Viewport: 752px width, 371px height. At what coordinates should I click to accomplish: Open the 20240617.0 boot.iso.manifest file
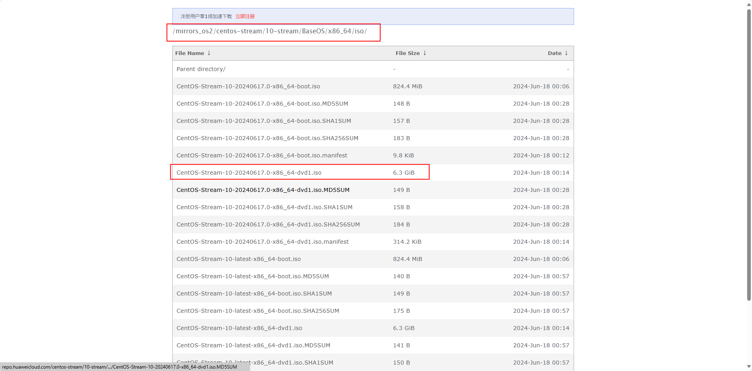[x=262, y=155]
